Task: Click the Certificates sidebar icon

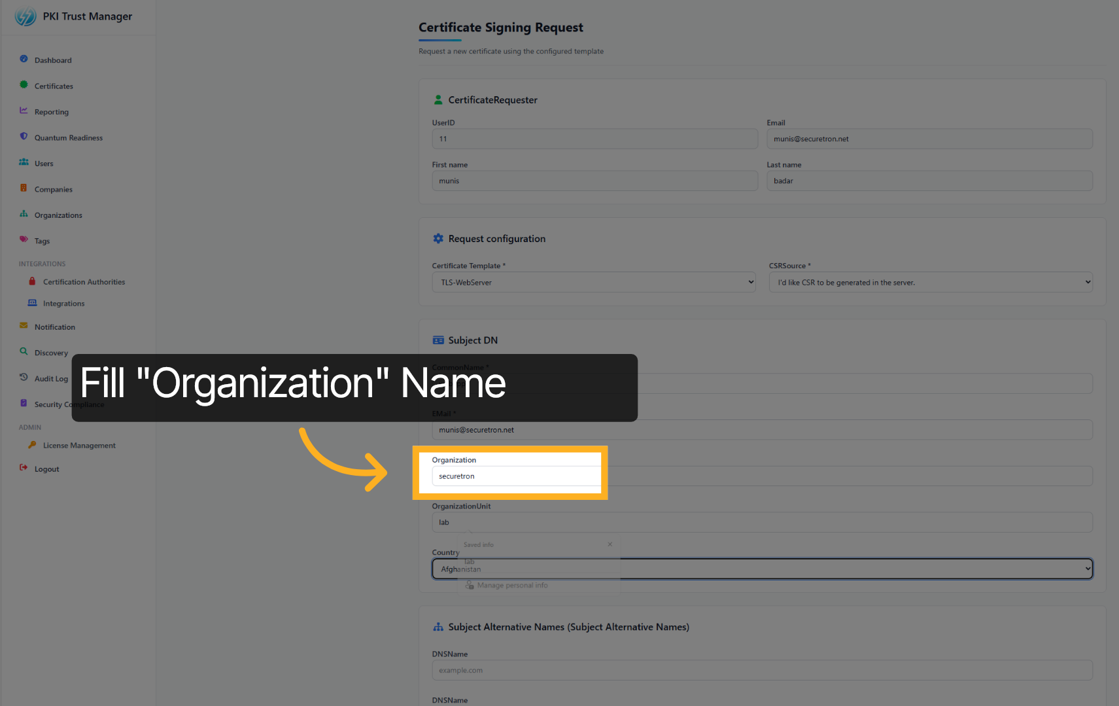Action: click(24, 86)
